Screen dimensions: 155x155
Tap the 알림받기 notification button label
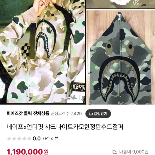[101, 114]
